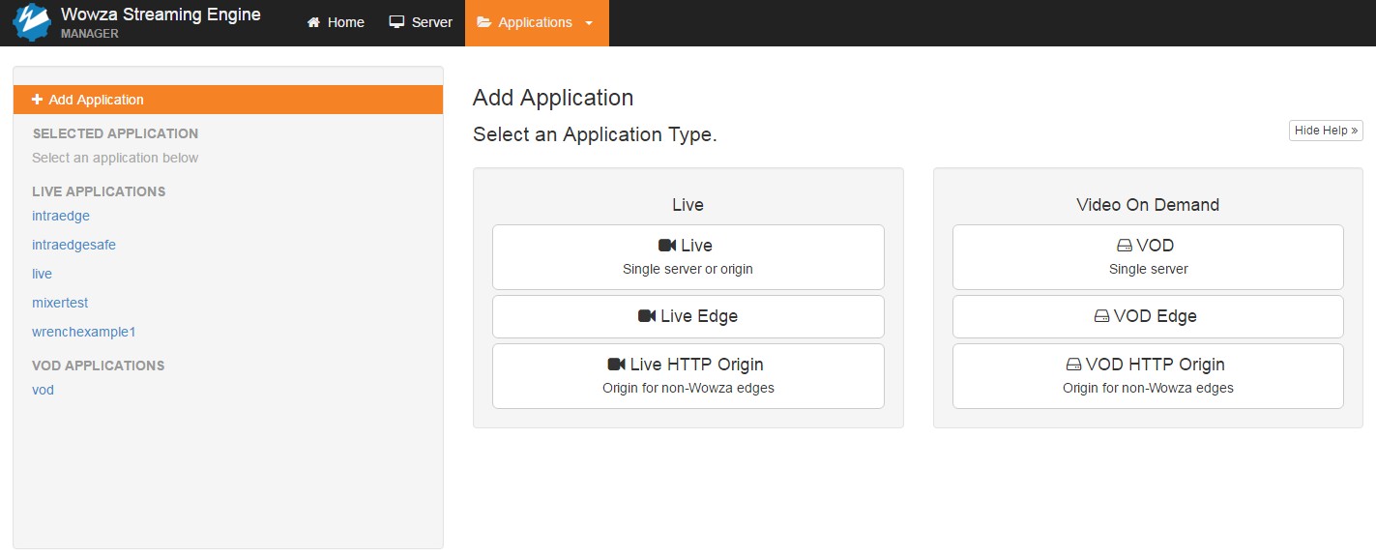Click the Wowza Streaming Engine logo icon

[31, 22]
